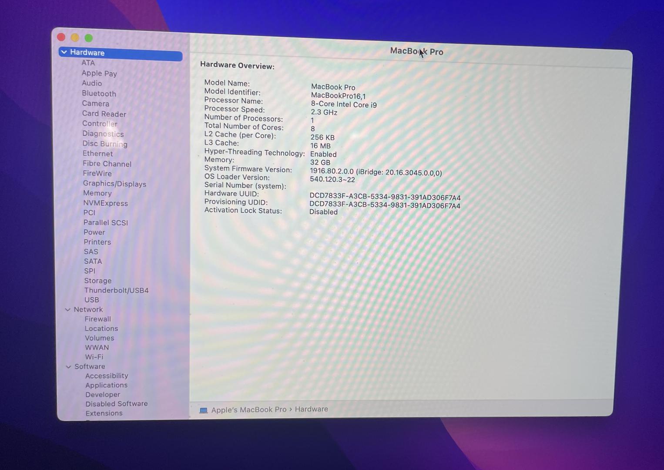This screenshot has height=470, width=664.
Task: Click the Memory value 32 GB
Action: tap(320, 162)
